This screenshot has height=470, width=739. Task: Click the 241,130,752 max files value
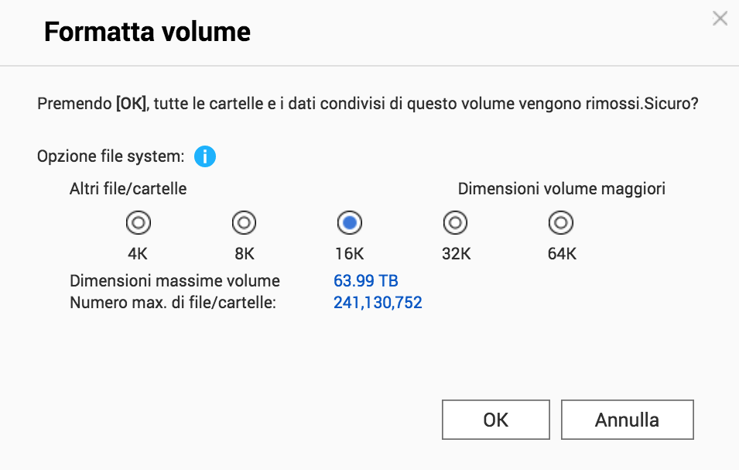coord(378,303)
